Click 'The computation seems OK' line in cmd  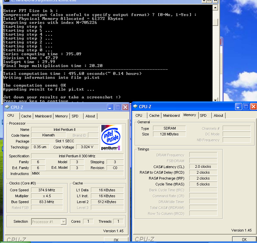pos(34,85)
